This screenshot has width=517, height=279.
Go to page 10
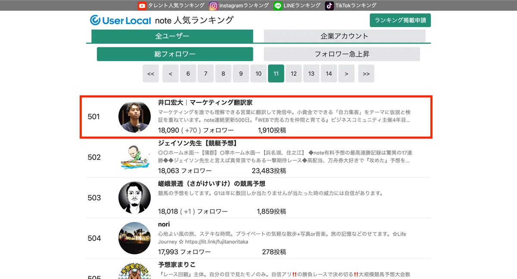click(258, 74)
